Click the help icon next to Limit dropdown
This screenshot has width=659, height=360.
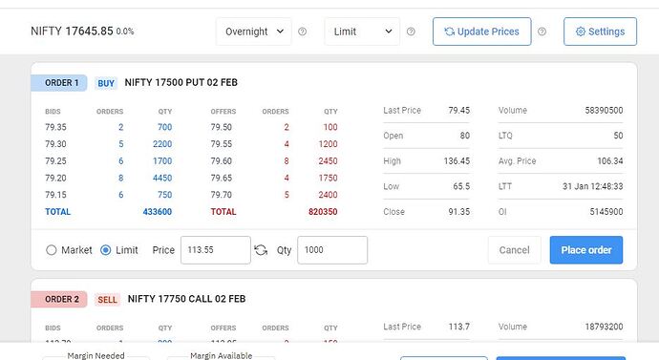(411, 32)
